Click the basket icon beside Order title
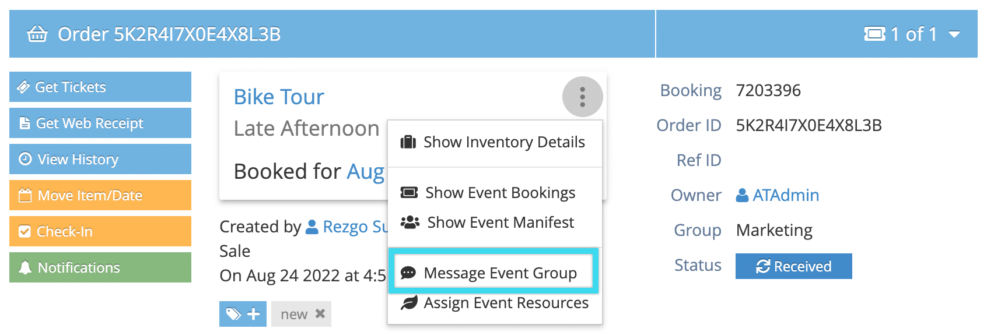1001x332 pixels. tap(37, 34)
